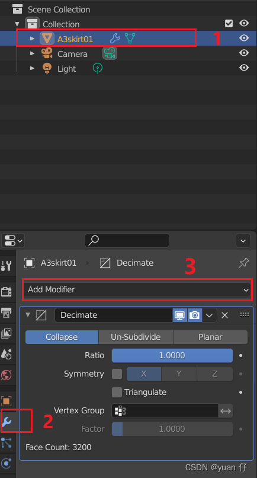The image size is (257, 478).
Task: Expand the A3skirt01 tree item
Action: tap(32, 39)
